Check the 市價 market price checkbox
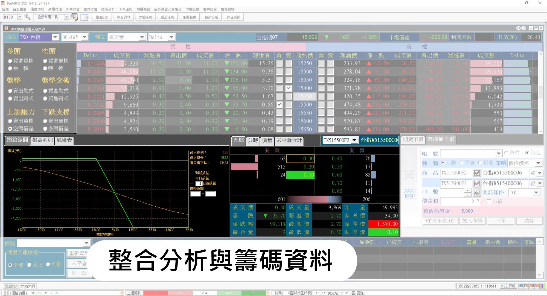Screen dimensions: 547x296 (489, 201)
